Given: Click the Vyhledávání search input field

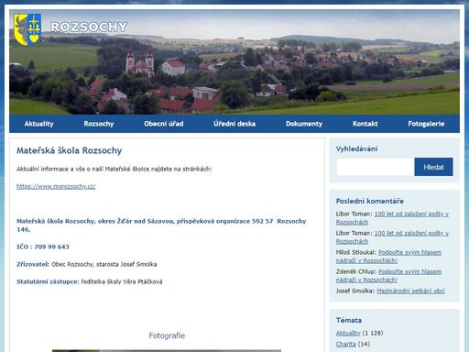Looking at the screenshot, I should pos(376,167).
